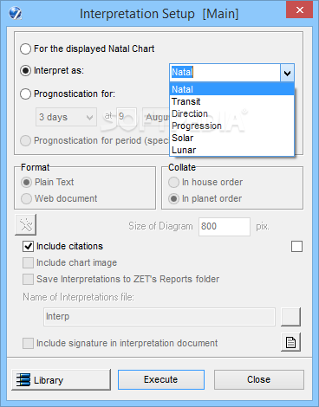This screenshot has width=319, height=407.
Task: Select the Interpret as radio button
Action: pyautogui.click(x=25, y=70)
